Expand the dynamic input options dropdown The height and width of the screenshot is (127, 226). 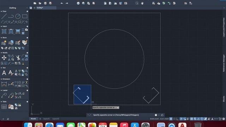point(118,108)
